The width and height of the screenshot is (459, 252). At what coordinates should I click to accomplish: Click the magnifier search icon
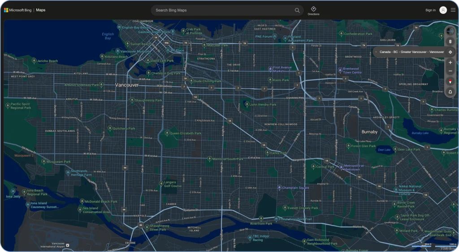pyautogui.click(x=297, y=10)
